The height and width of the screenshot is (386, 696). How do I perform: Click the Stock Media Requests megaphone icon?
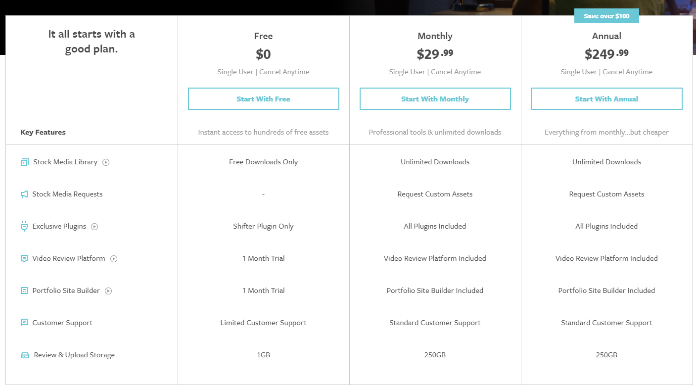click(24, 194)
